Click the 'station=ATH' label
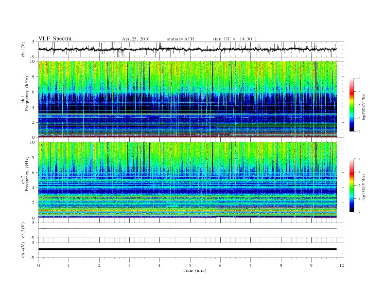This screenshot has width=385, height=298. coord(180,39)
